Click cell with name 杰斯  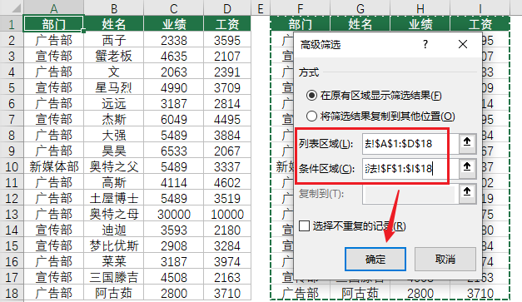[x=114, y=120]
